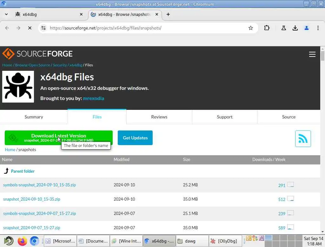Click Security breadcrumb link

click(x=60, y=65)
